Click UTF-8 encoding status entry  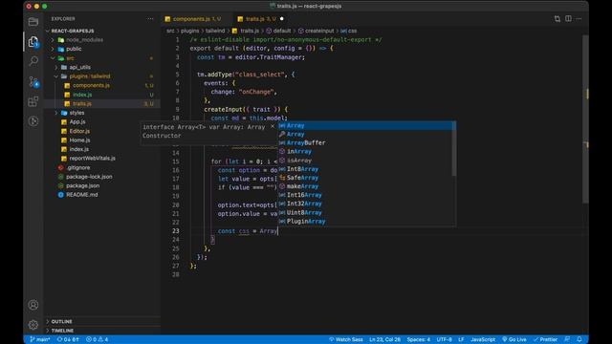pyautogui.click(x=444, y=339)
